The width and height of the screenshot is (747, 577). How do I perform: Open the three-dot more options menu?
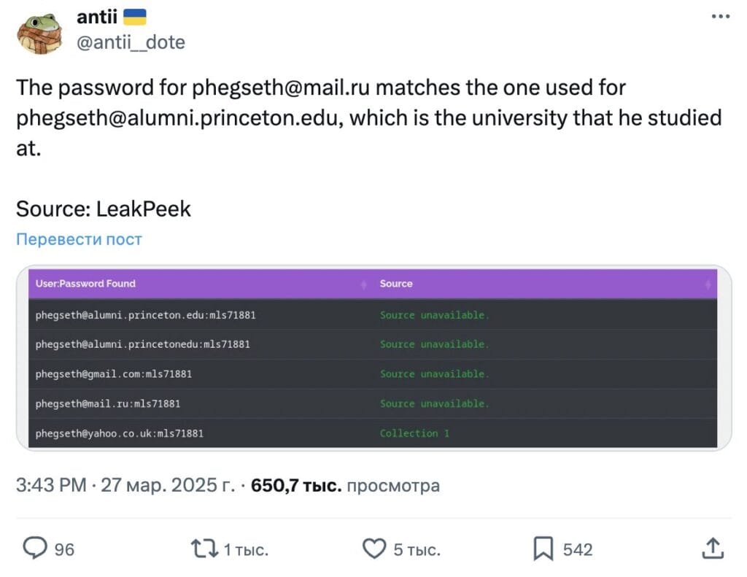pyautogui.click(x=720, y=17)
